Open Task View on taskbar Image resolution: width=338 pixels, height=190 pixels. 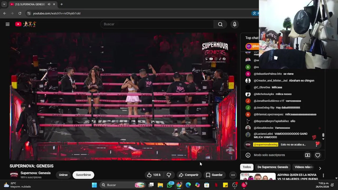[x=151, y=185]
